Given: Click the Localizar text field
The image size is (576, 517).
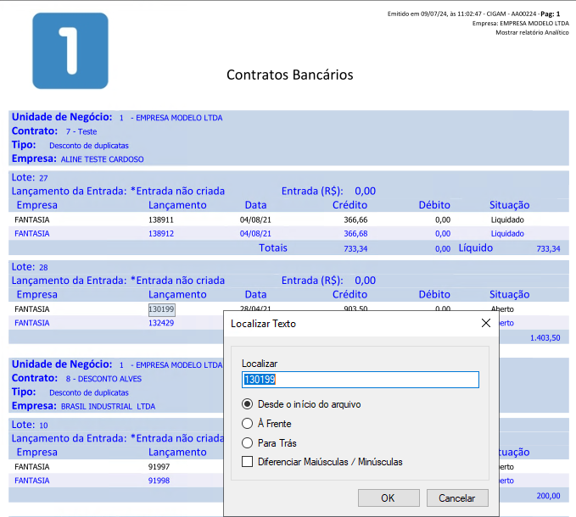Looking at the screenshot, I should coord(361,380).
